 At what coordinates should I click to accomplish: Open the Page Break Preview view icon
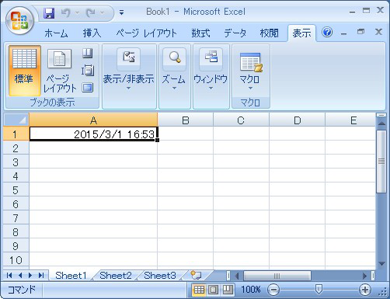88,54
